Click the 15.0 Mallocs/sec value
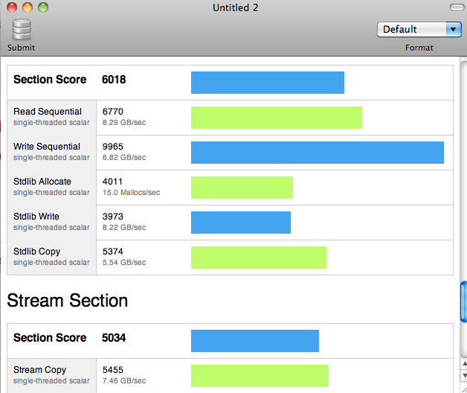This screenshot has width=467, height=393. point(132,192)
